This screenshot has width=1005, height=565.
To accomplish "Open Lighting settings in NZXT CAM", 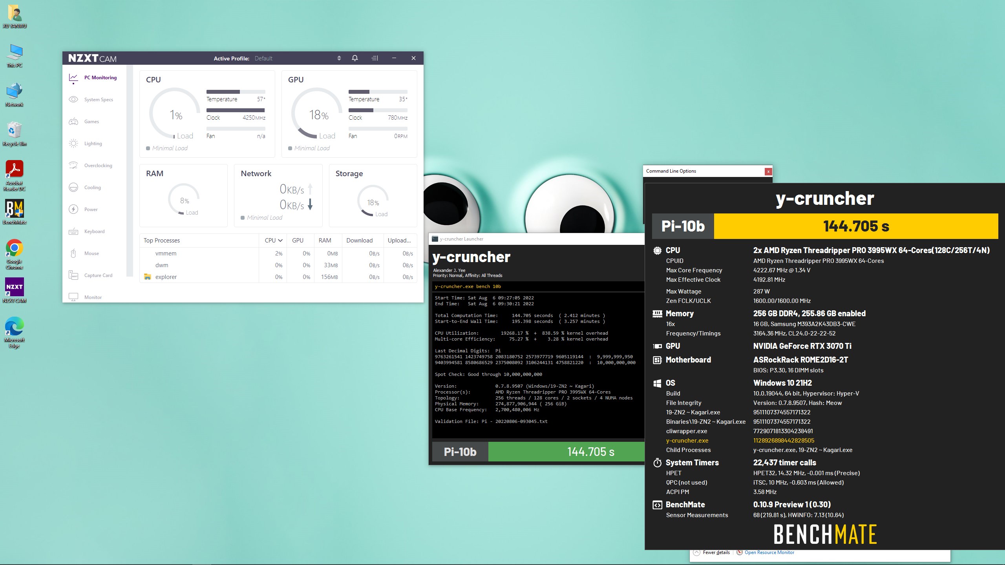I will 86,144.
